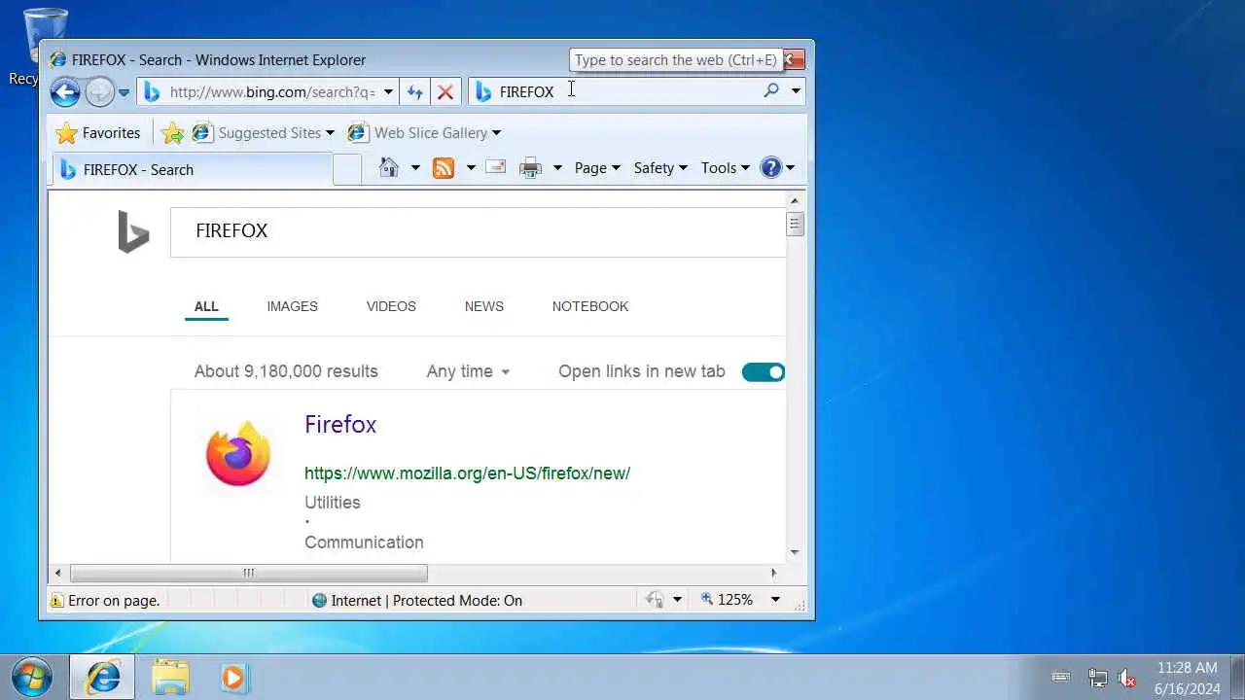Open the Favorites star button
Screen dimensions: 1245x700
coord(97,133)
